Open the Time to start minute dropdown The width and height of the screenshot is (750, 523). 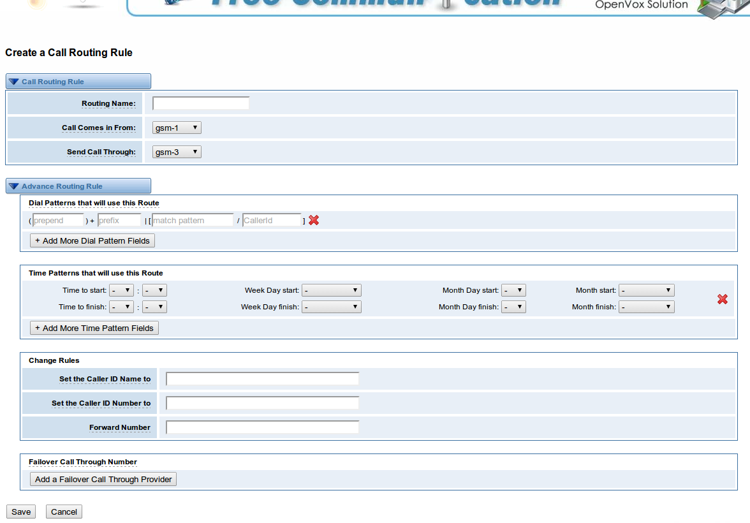[x=154, y=290]
